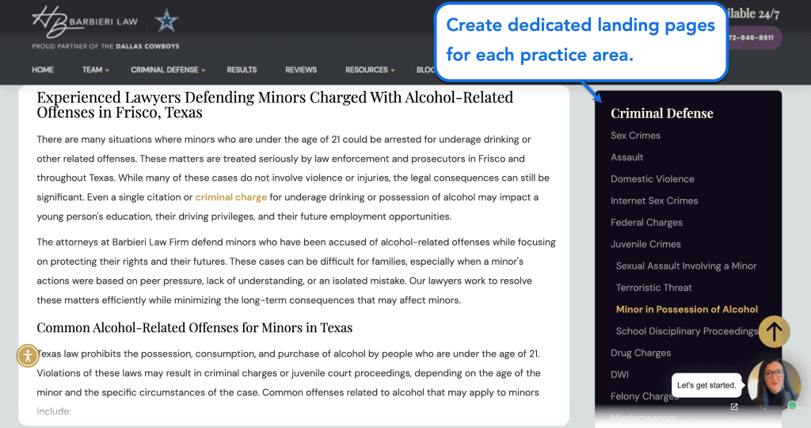The height and width of the screenshot is (428, 811).
Task: Click the Barbieri Law logo
Action: click(85, 21)
